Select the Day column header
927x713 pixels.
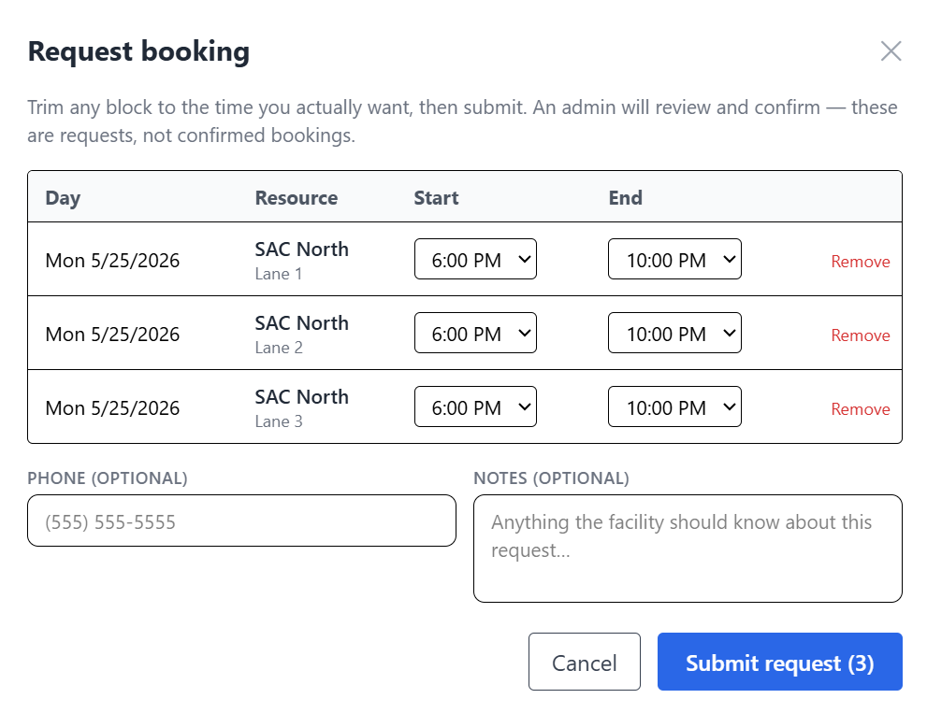(63, 198)
